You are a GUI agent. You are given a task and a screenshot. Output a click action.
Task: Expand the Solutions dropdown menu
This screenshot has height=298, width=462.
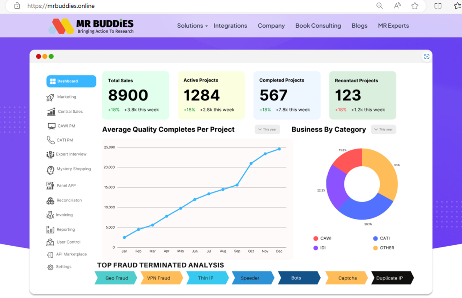click(192, 26)
